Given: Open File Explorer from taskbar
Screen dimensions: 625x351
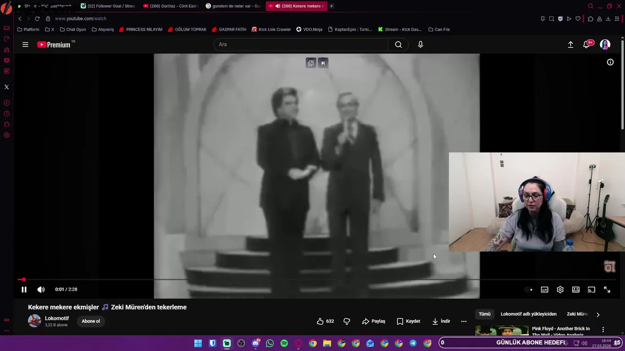Looking at the screenshot, I should click(327, 343).
